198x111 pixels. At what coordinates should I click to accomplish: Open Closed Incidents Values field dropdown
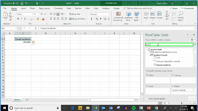(x=194, y=90)
